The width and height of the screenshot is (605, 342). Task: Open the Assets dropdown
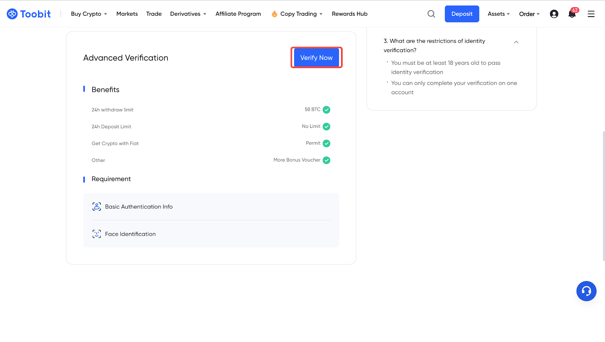tap(499, 14)
